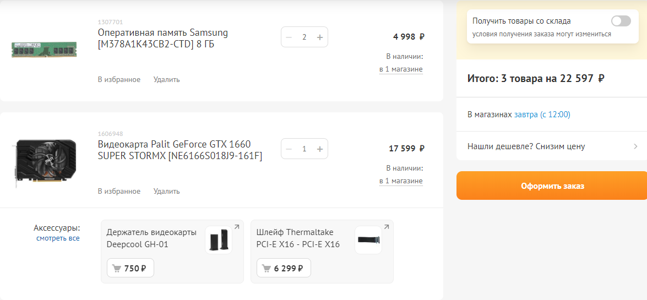647x300 pixels.
Task: Toggle 'Получить товары со склада' switch
Action: [x=621, y=21]
